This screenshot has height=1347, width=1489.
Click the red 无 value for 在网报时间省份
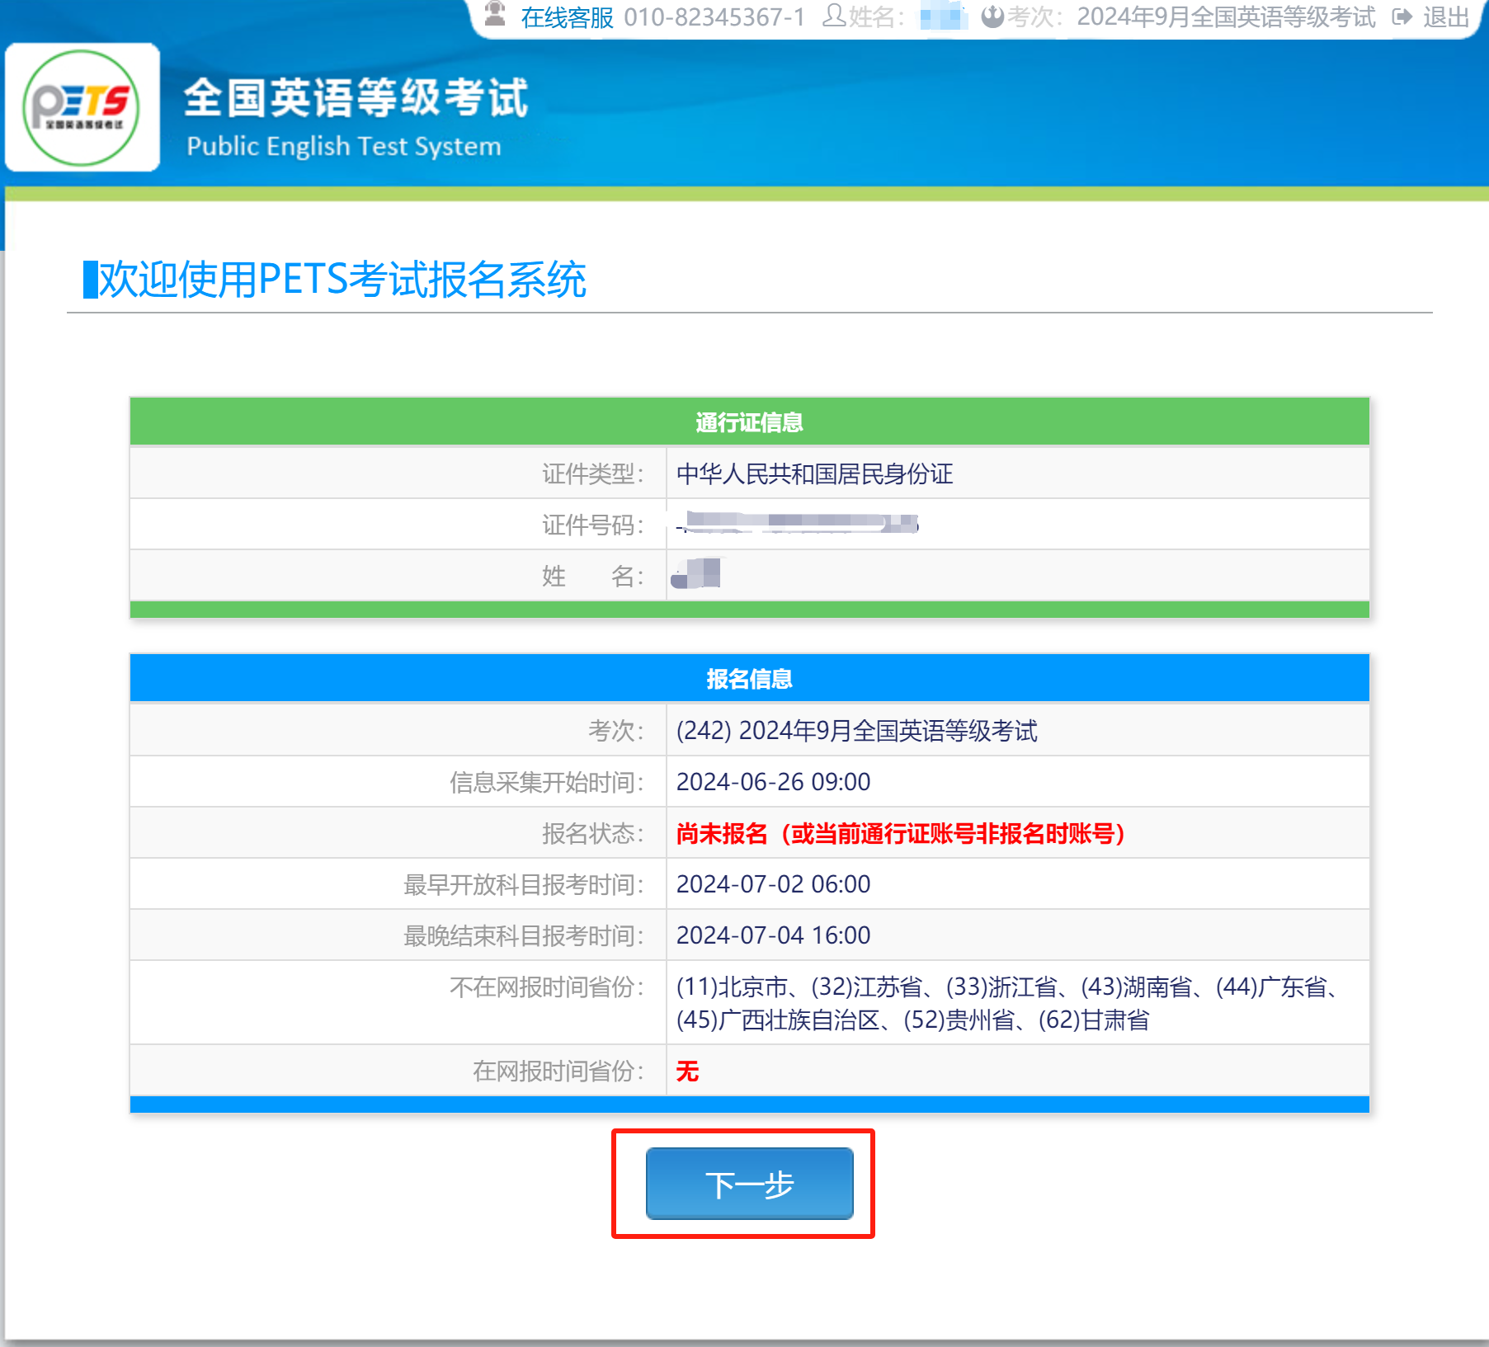[686, 1071]
